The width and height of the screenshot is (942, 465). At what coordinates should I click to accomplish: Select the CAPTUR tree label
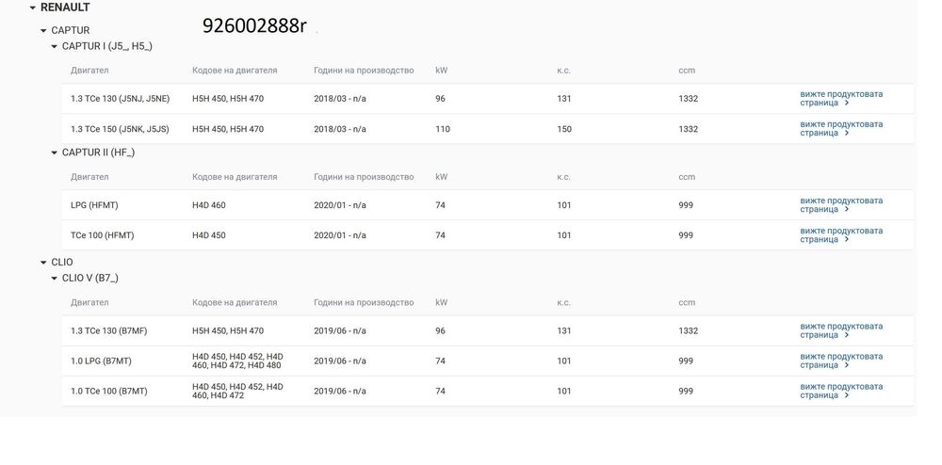[x=71, y=30]
